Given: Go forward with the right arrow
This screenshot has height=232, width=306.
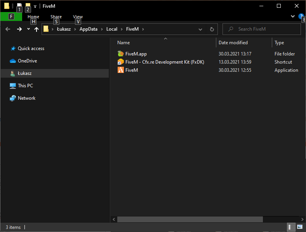Looking at the screenshot, I should (x=19, y=29).
